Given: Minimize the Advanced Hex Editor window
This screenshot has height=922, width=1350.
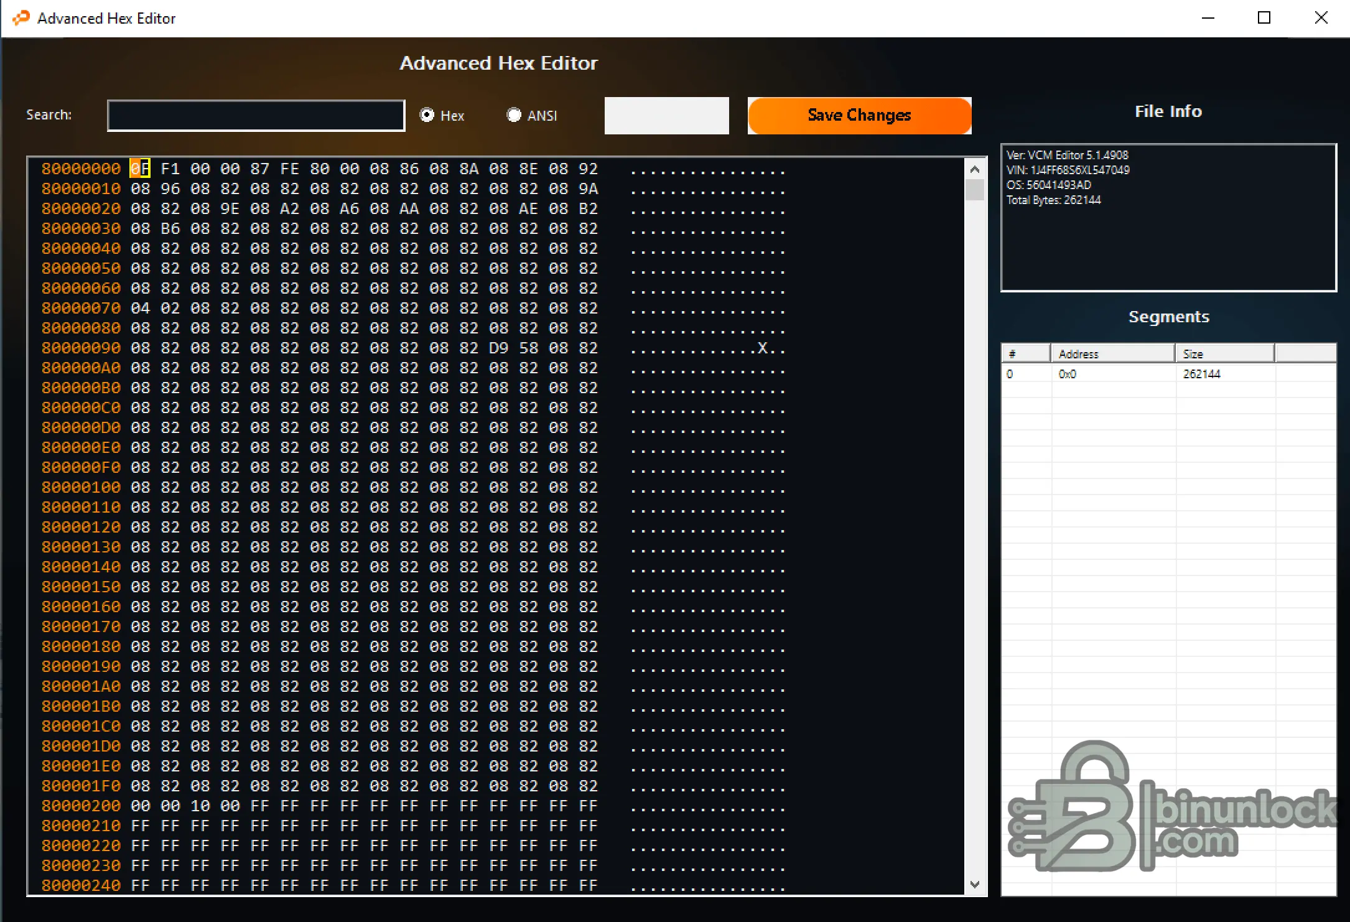Looking at the screenshot, I should click(1208, 18).
